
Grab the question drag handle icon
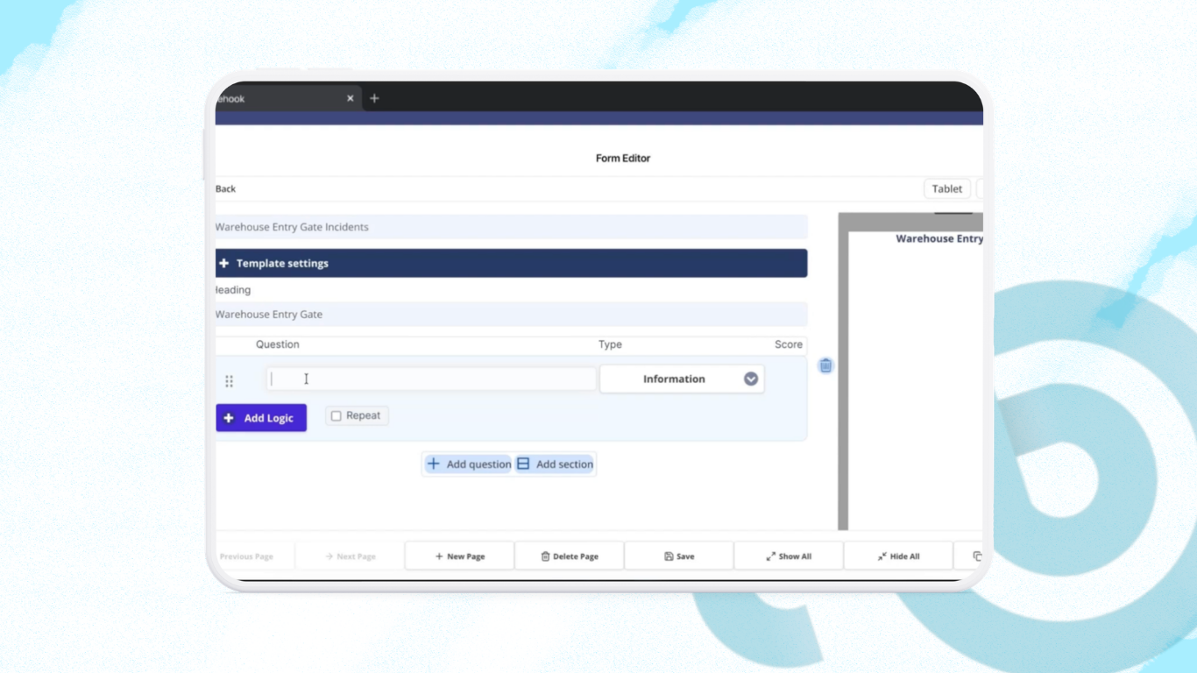229,381
